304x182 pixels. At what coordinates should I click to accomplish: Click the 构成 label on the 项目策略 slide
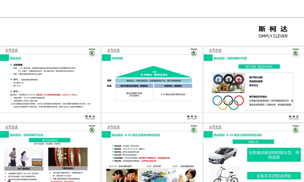(x=109, y=86)
